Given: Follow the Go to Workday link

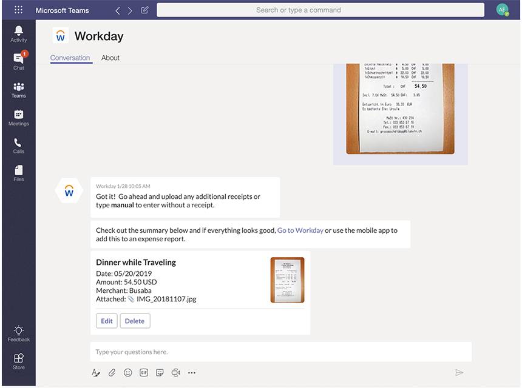Looking at the screenshot, I should tap(300, 230).
